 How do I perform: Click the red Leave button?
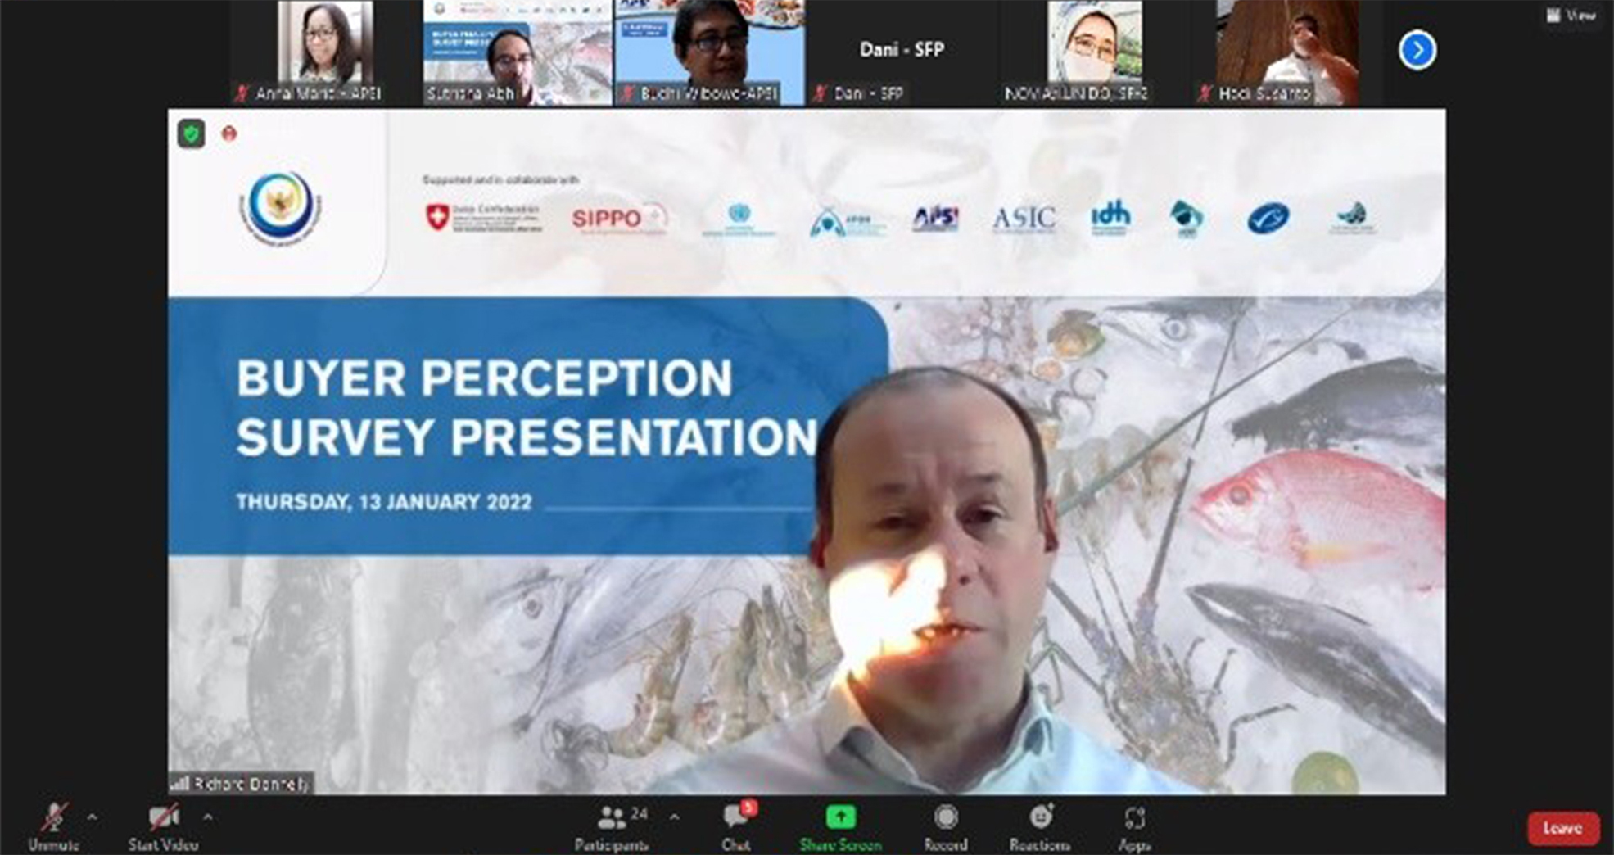1562,828
